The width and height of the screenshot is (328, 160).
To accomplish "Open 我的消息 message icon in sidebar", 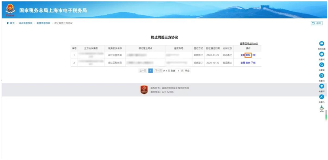I will (x=322, y=44).
